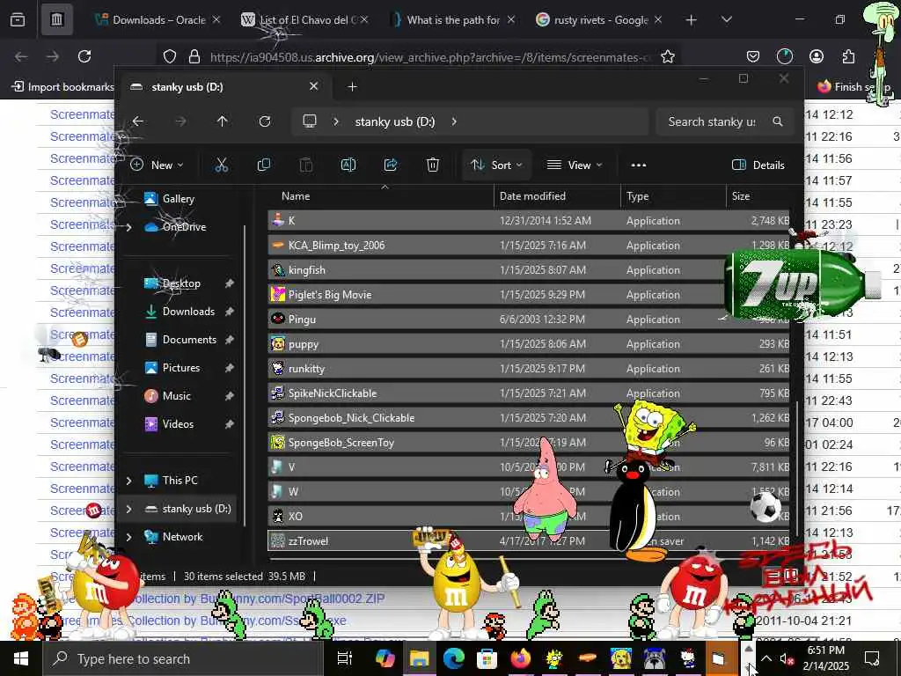Click the Save to Pocket icon in Firefox
Screen dimensions: 901x676
pyautogui.click(x=753, y=56)
